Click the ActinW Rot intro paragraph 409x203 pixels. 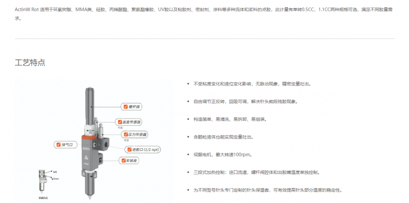(204, 14)
